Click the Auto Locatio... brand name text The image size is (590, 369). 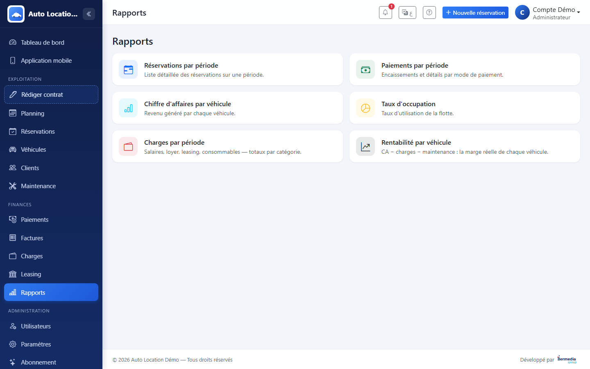[x=53, y=14]
